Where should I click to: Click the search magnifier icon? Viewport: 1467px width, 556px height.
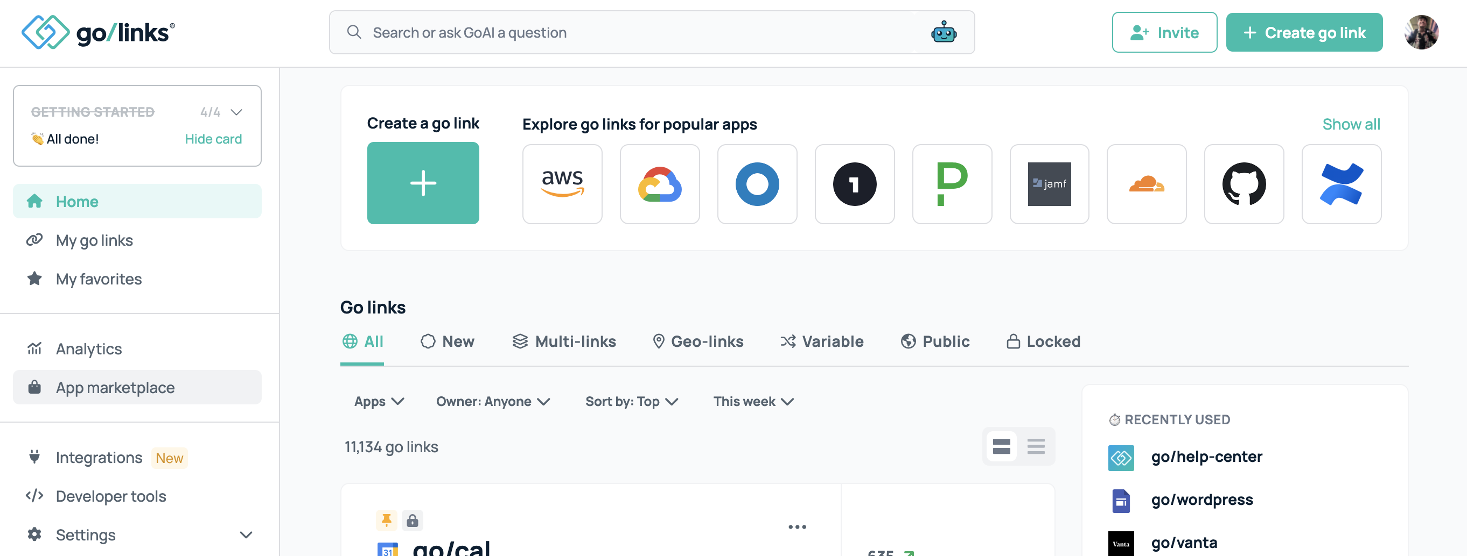click(x=354, y=32)
